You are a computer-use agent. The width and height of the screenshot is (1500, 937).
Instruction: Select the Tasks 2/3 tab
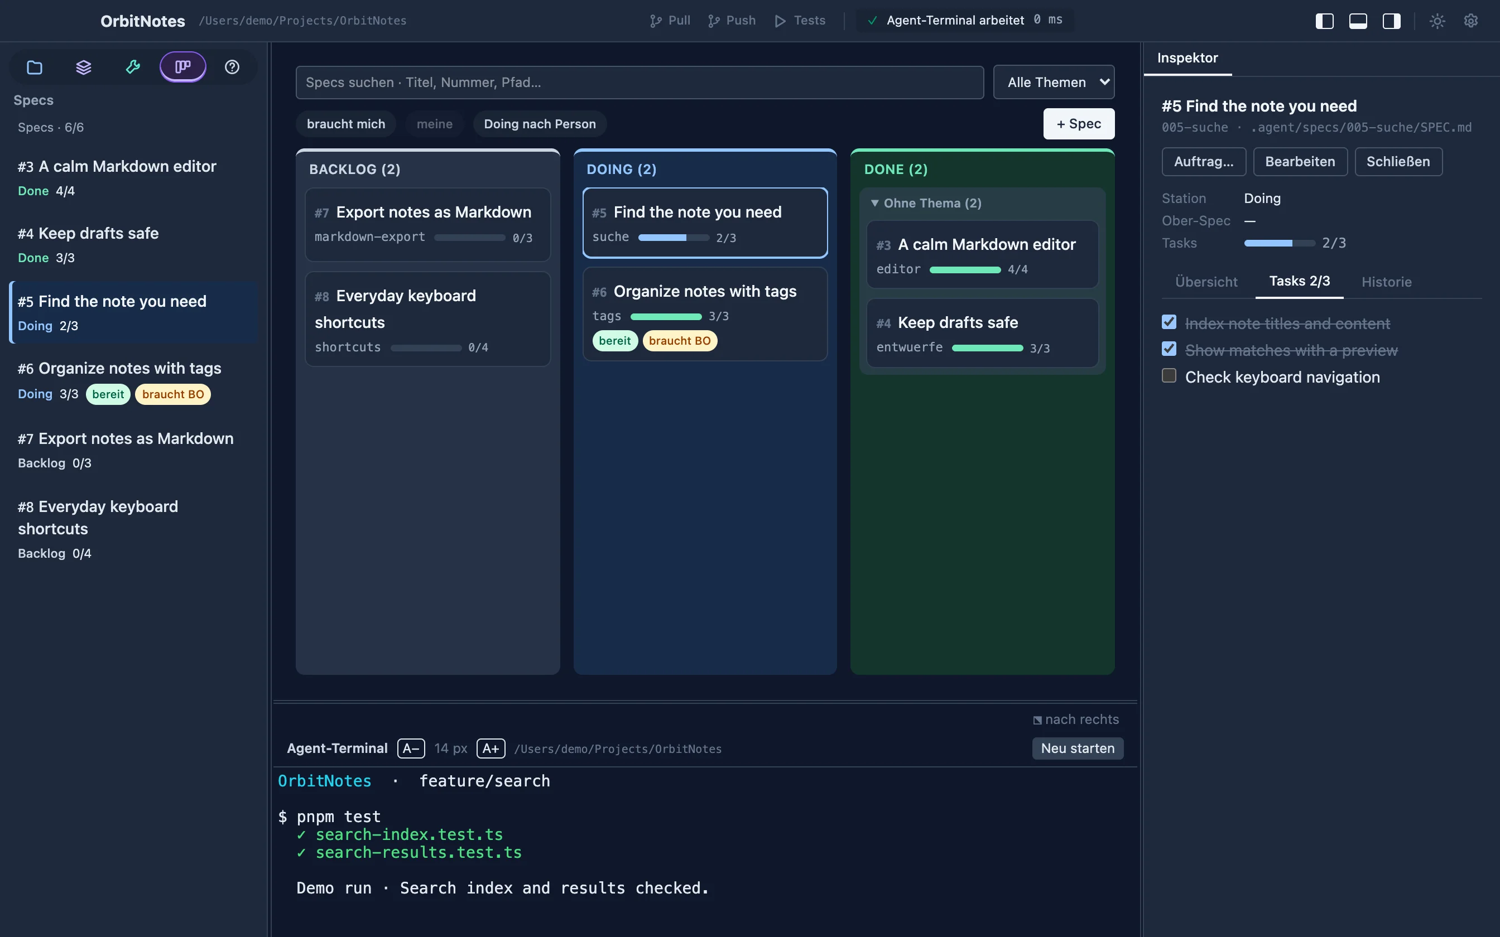[x=1299, y=281]
